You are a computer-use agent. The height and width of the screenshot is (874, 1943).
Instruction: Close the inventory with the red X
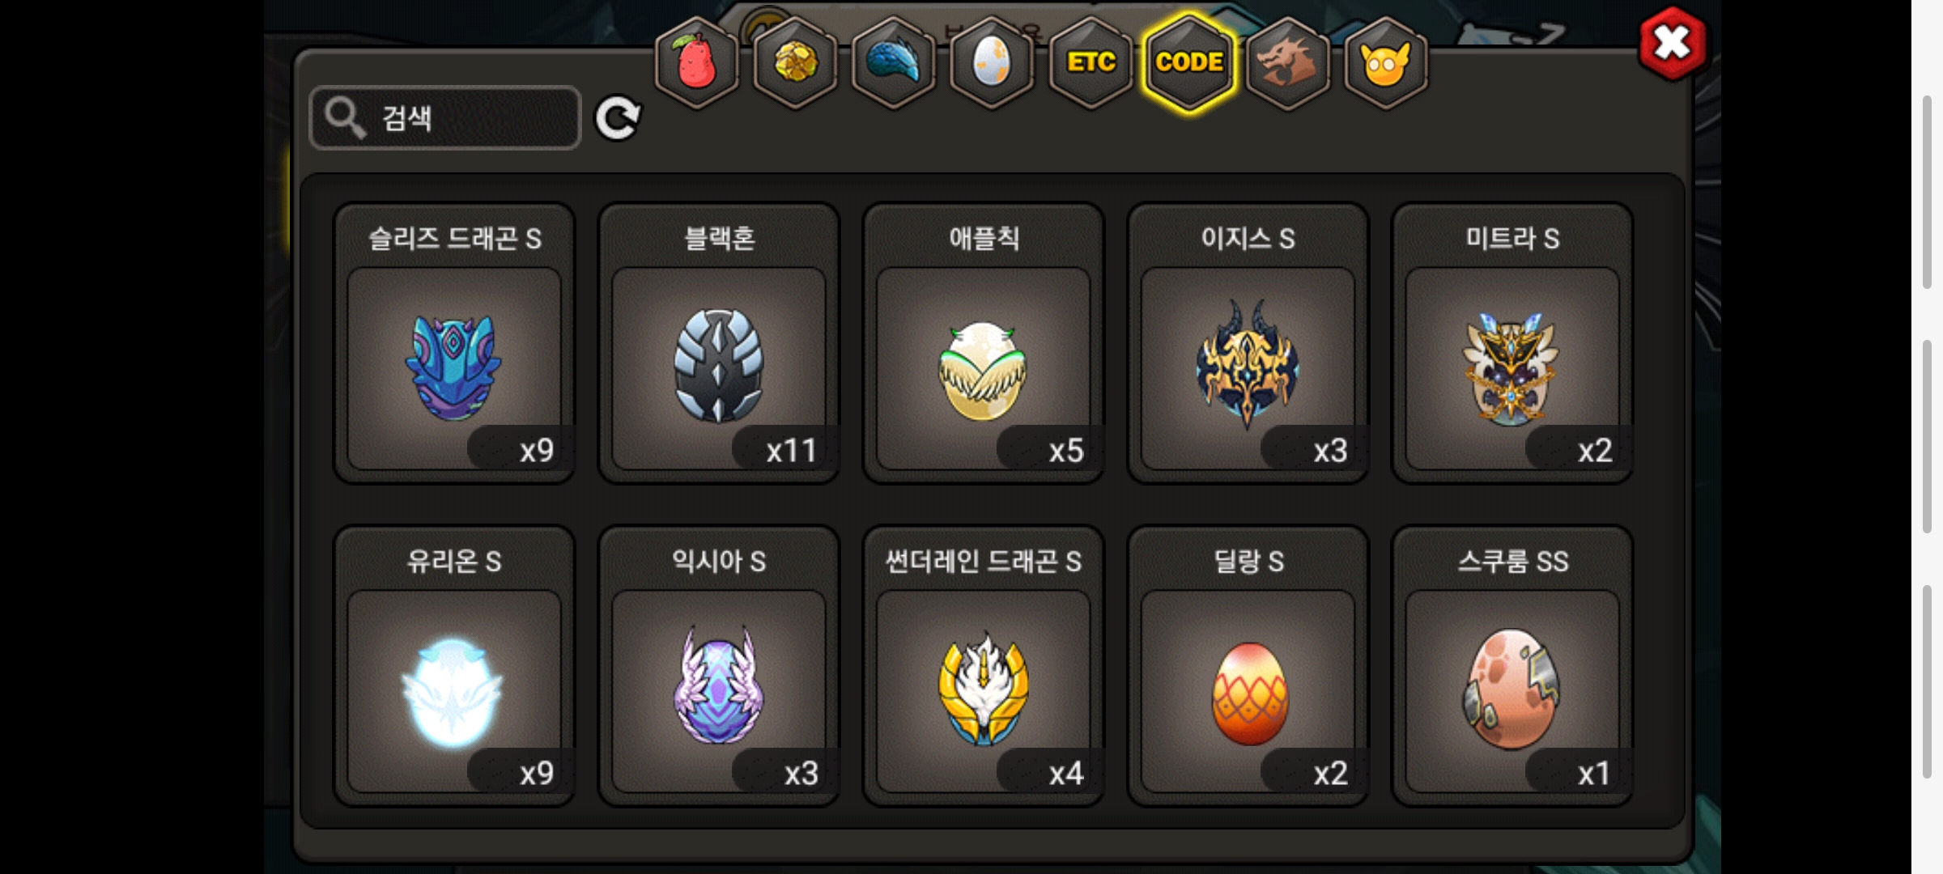click(1672, 43)
